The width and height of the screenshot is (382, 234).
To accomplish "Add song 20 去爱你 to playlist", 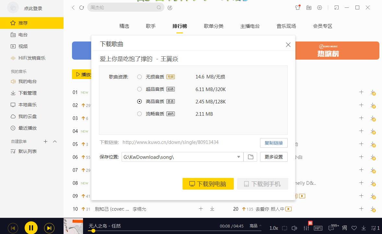I will click(x=361, y=209).
